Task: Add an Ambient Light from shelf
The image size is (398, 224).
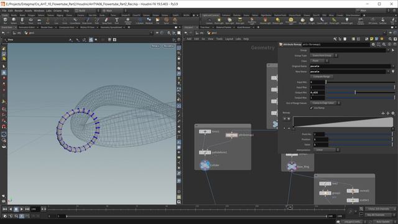Action: (x=347, y=21)
